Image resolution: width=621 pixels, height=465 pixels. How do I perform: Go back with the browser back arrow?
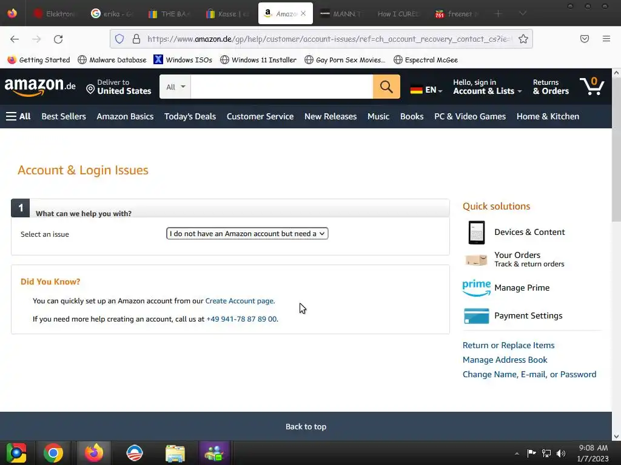[x=15, y=39]
